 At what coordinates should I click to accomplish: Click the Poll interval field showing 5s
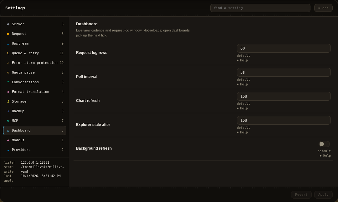284,72
